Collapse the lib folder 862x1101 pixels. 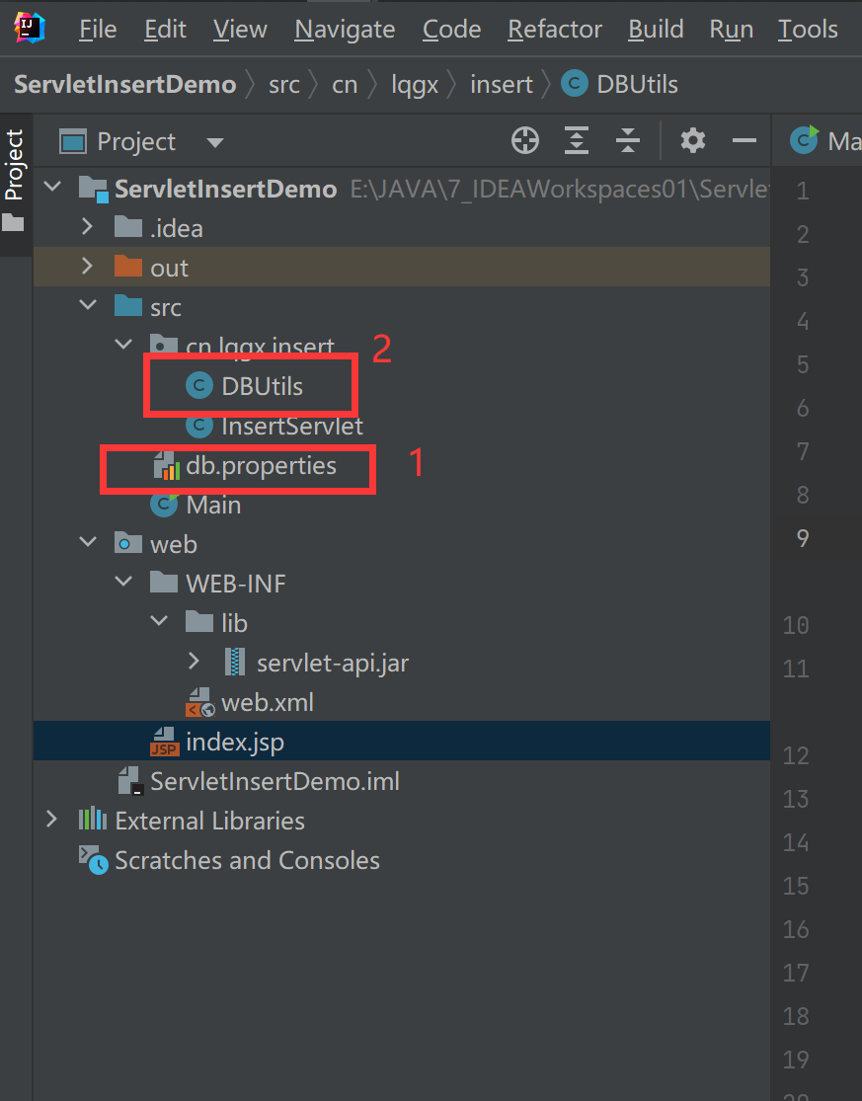159,621
